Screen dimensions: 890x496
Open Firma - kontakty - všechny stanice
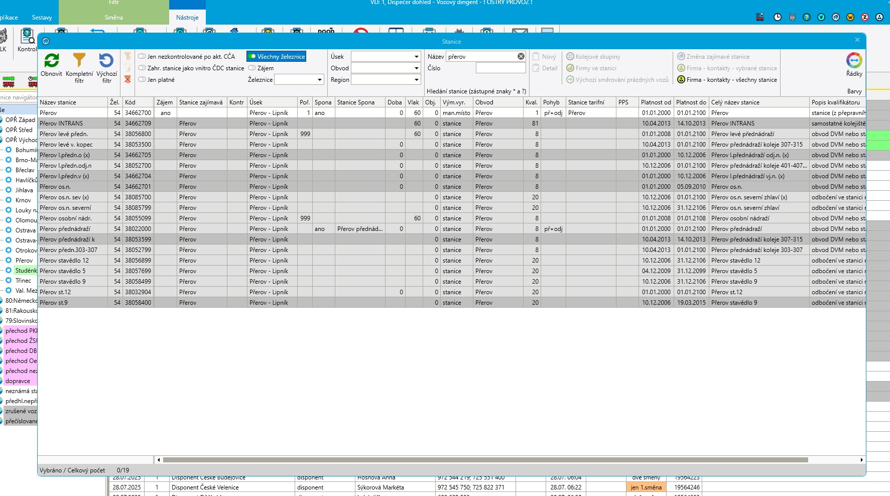click(x=727, y=80)
